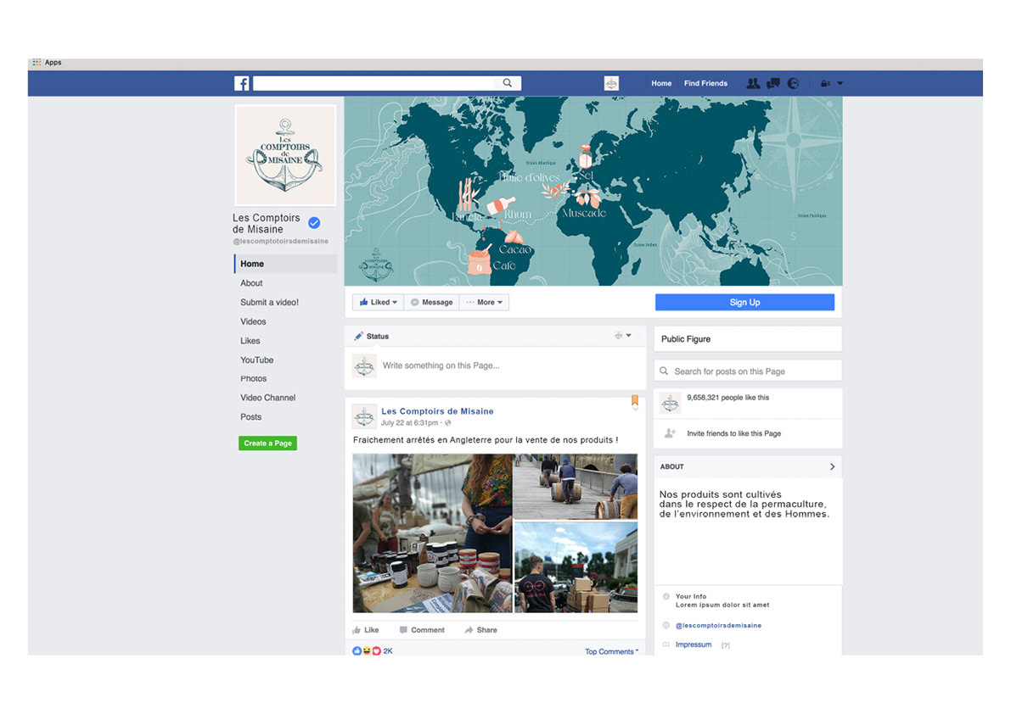The width and height of the screenshot is (1011, 714).
Task: Click the verified badge next to page name
Action: point(314,223)
